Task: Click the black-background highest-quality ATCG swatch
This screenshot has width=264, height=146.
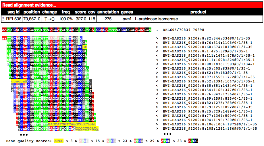Action: [193, 141]
